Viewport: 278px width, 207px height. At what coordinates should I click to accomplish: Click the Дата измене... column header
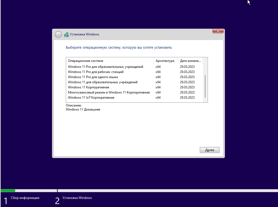pos(190,61)
